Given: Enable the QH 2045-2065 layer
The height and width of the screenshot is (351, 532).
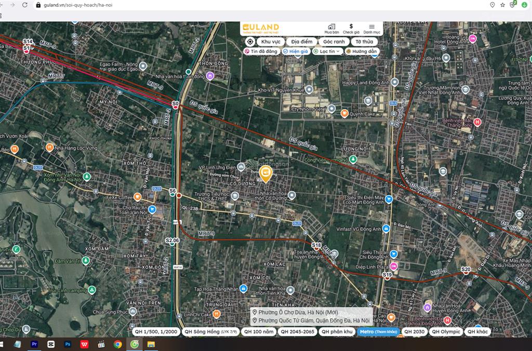Looking at the screenshot, I should 298,332.
